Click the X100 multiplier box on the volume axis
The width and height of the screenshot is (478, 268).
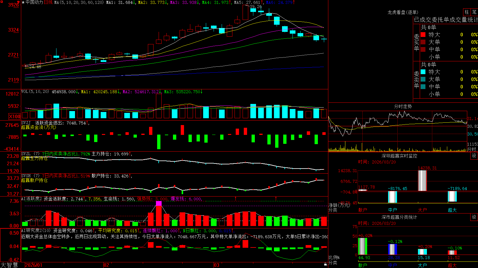tap(15, 116)
